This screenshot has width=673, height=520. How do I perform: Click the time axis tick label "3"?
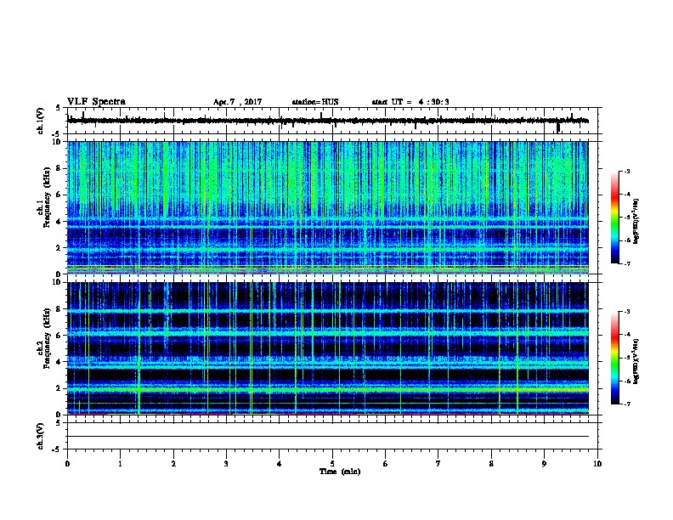coord(226,464)
